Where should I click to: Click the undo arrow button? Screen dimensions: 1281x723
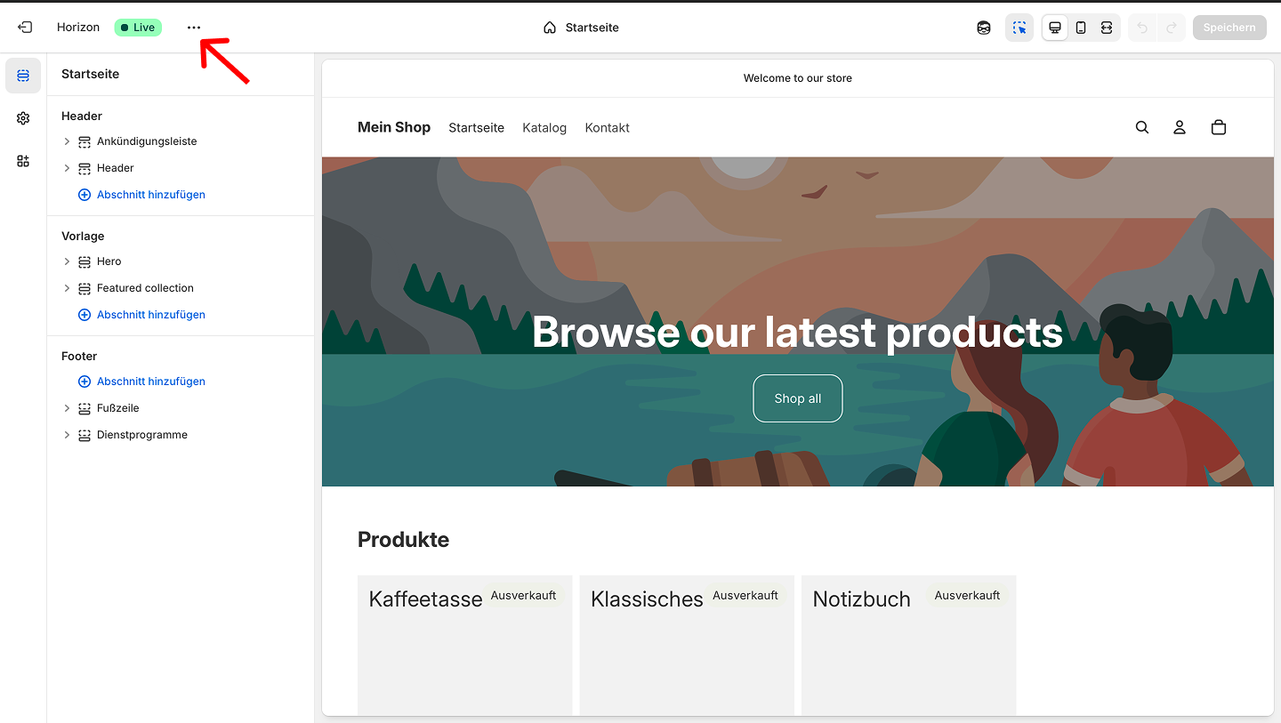(1143, 28)
